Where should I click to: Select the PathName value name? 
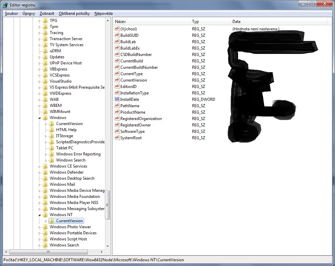(x=130, y=106)
